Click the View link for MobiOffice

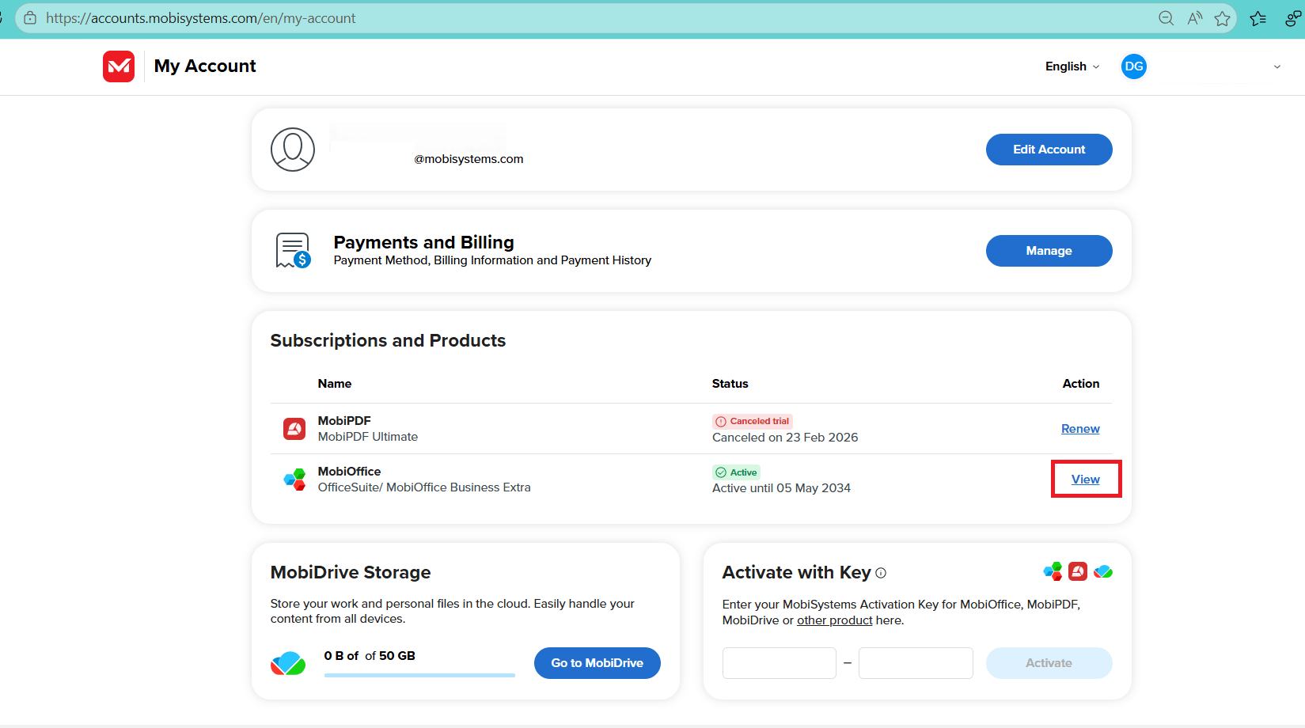coord(1086,480)
